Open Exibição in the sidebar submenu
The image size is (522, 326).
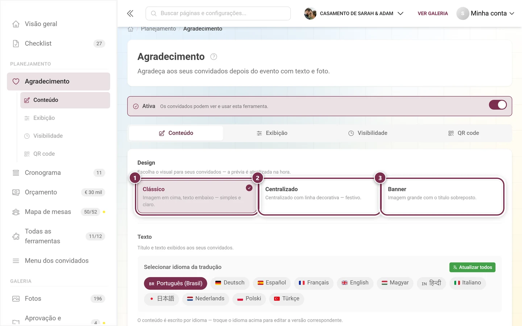click(x=65, y=118)
